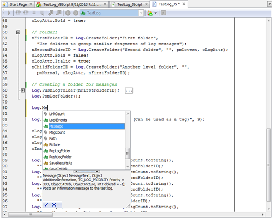272x218 pixels.
Task: Close the TestLog_JScript tab
Action: coord(146,4)
